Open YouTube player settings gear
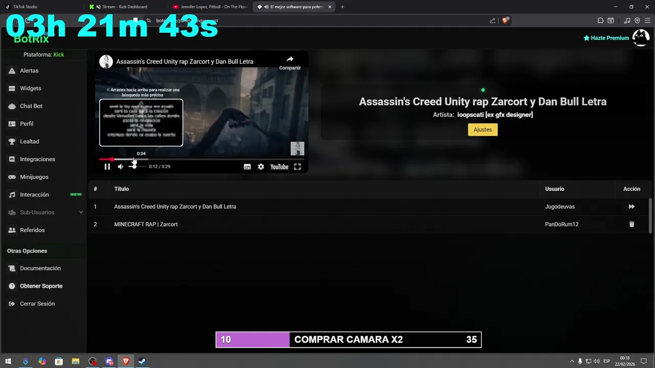Viewport: 655px width, 368px height. [261, 167]
